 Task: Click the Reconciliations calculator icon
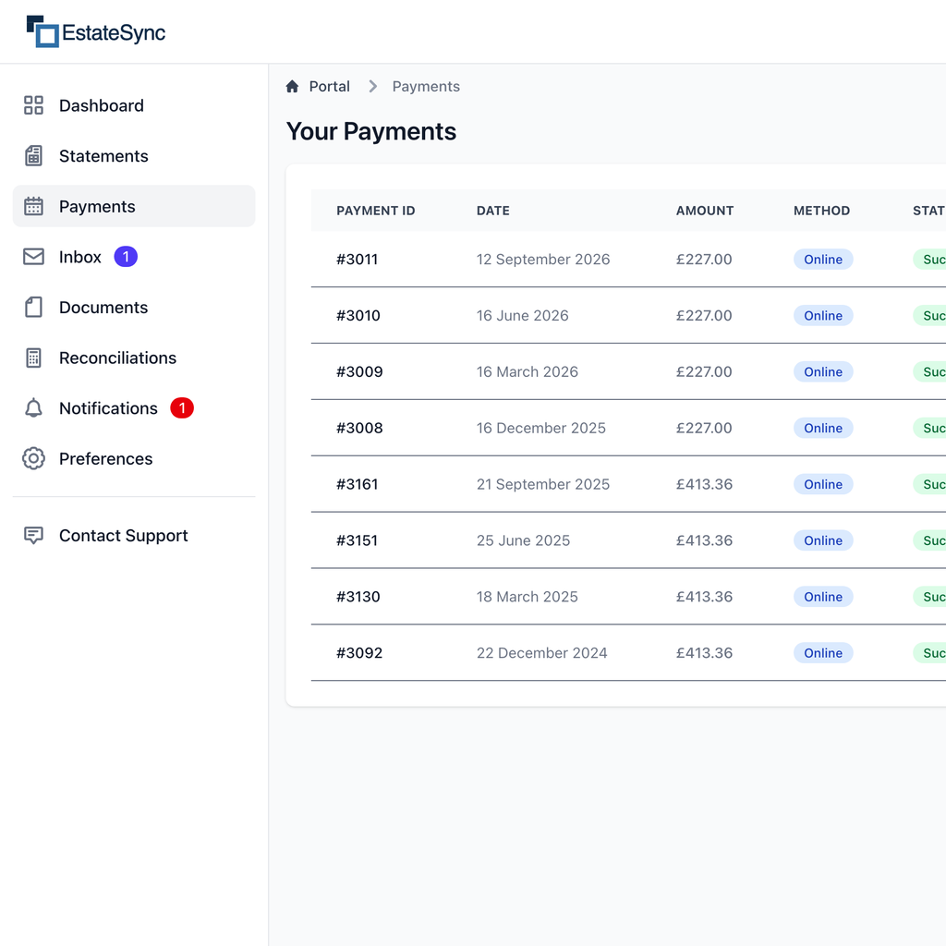click(33, 358)
